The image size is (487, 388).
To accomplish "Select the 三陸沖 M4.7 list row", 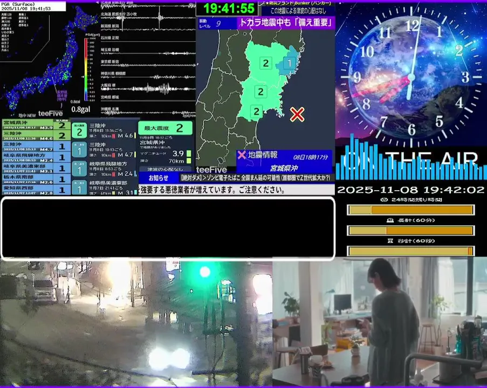I will [36, 146].
